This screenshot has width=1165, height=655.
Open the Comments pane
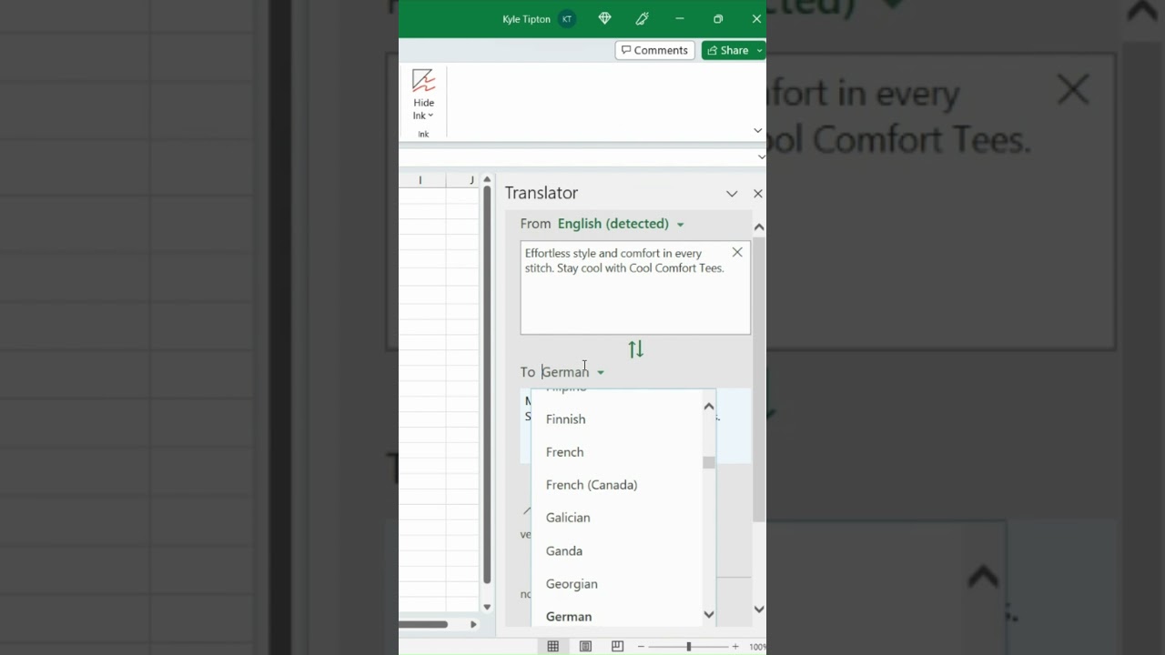click(655, 50)
